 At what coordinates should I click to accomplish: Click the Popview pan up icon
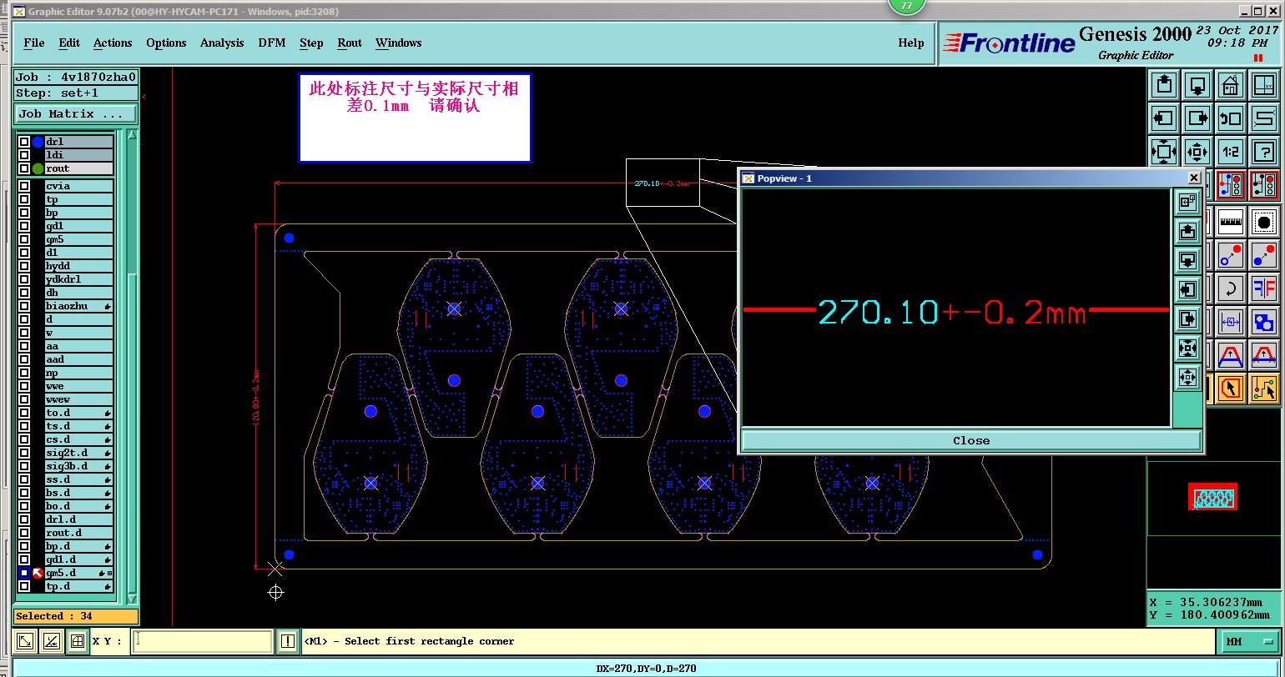[1187, 231]
